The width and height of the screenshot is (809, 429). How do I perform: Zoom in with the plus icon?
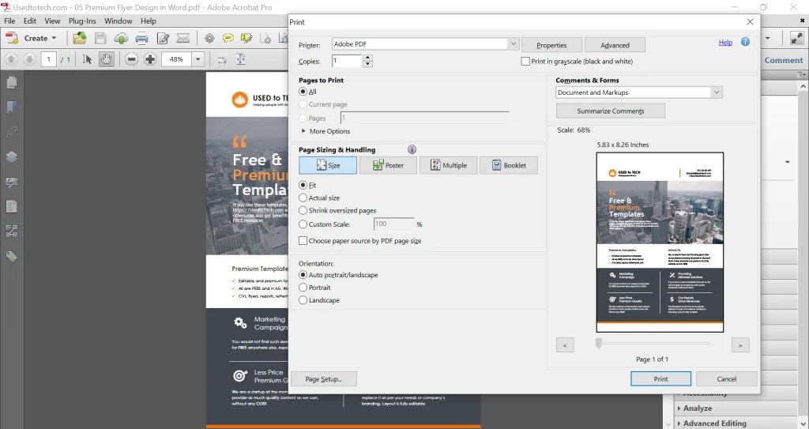coord(150,59)
